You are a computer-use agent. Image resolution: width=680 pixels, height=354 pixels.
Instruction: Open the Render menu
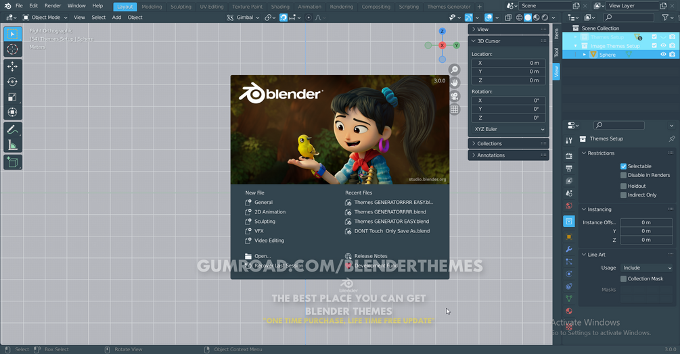click(53, 6)
